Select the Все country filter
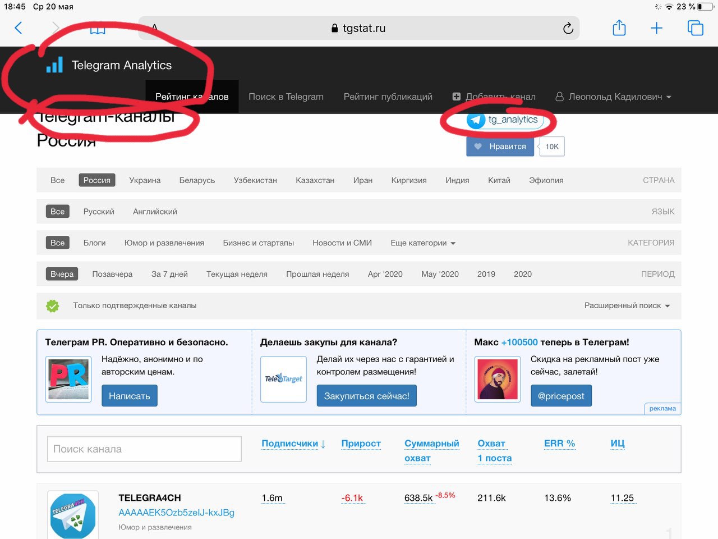The width and height of the screenshot is (718, 539). click(58, 180)
